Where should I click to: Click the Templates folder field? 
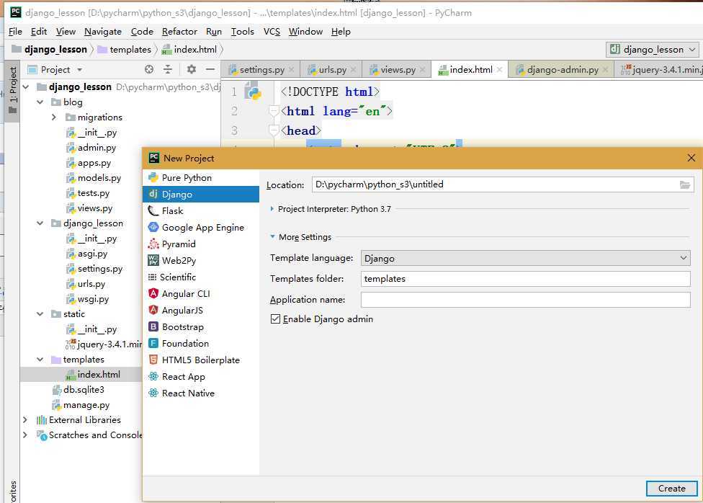click(x=526, y=279)
